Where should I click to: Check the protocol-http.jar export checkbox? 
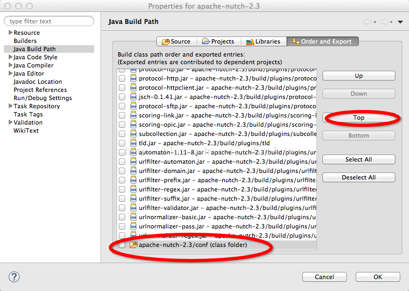coord(122,78)
